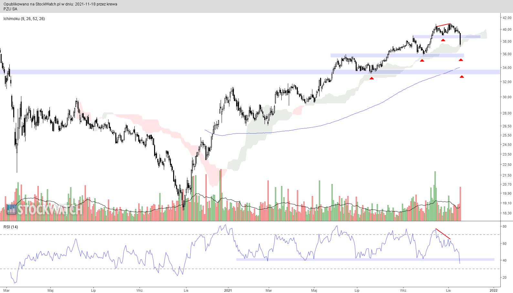Click the 'Wrz' label before 2021 on time axis

click(x=140, y=290)
